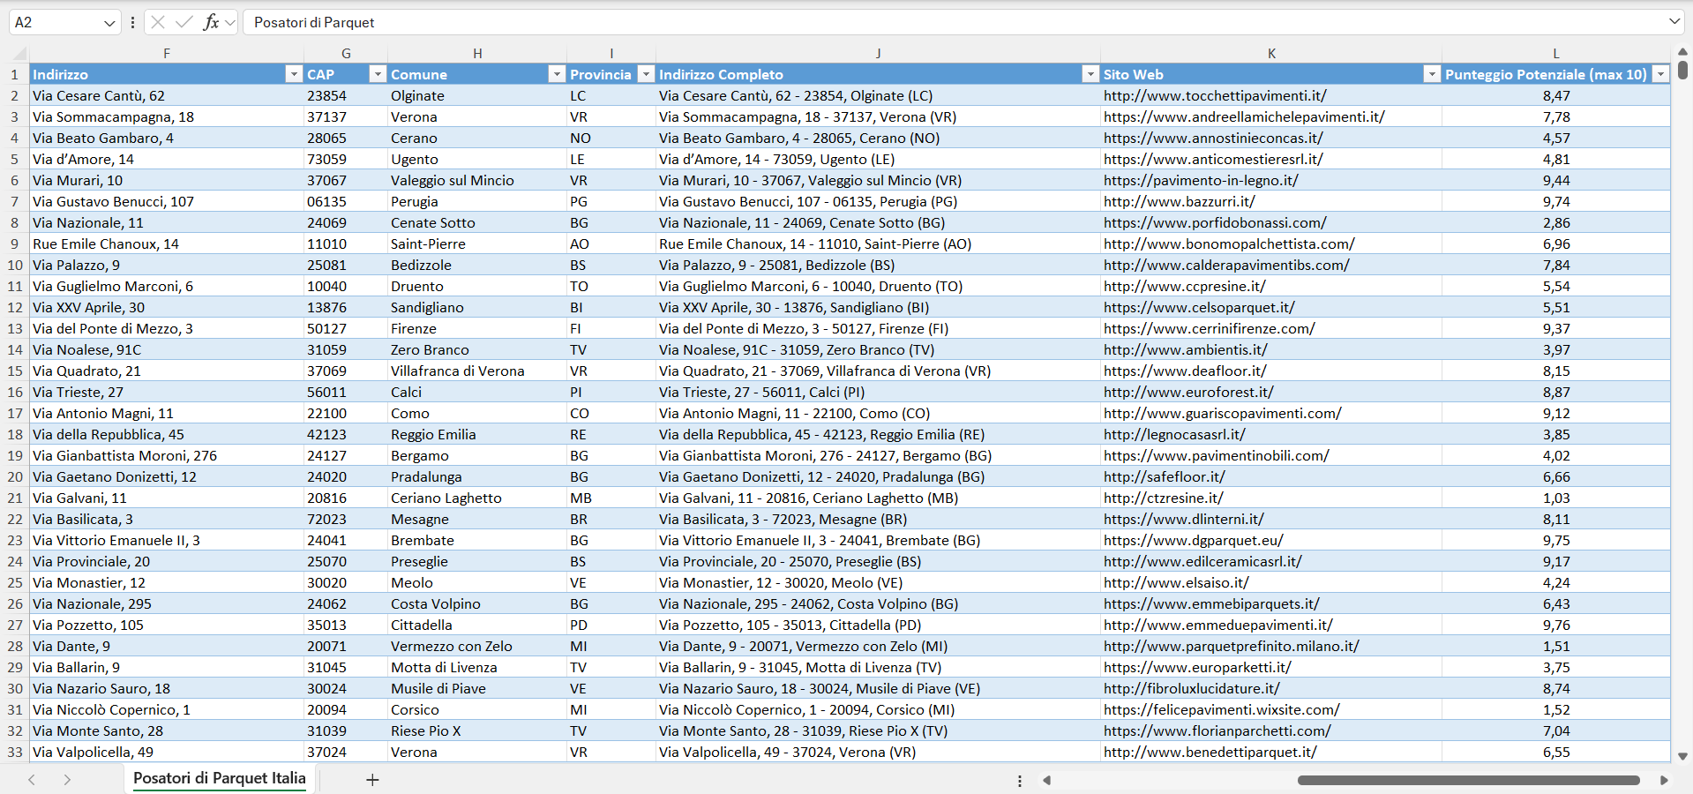This screenshot has width=1693, height=794.
Task: Open the CAP column filter dropdown
Action: tap(378, 74)
